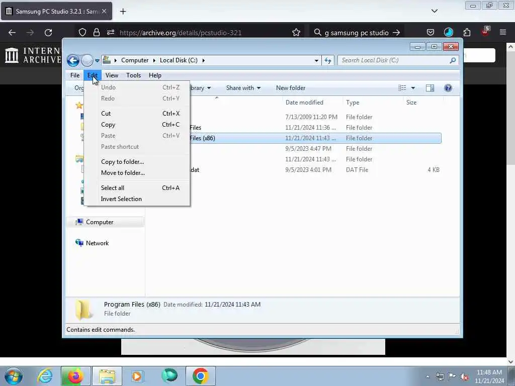Image resolution: width=515 pixels, height=386 pixels.
Task: Expand arrow after Local Disk (C:) breadcrumb
Action: (204, 60)
